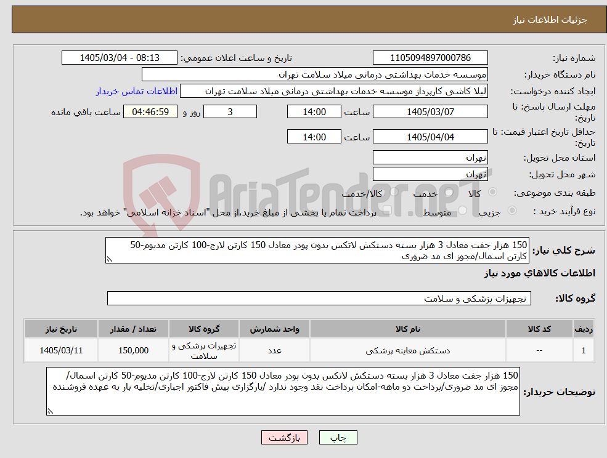Click the delivery province field تهران
Image resolution: width=607 pixels, height=458 pixels.
tap(430, 158)
